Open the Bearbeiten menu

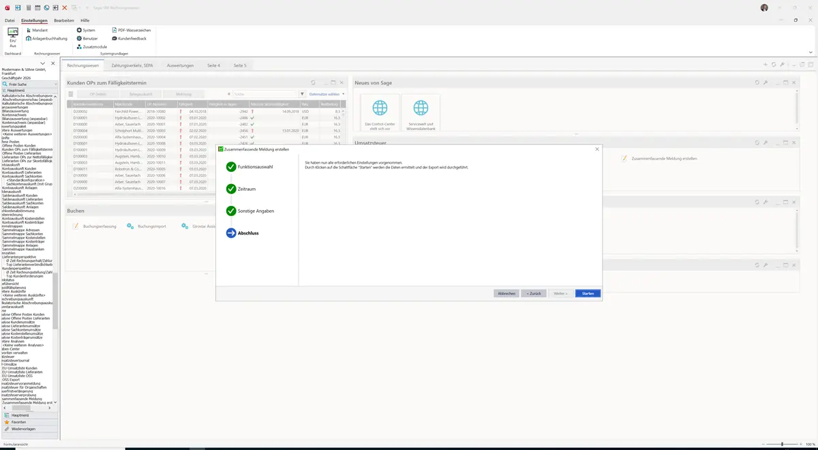[64, 20]
